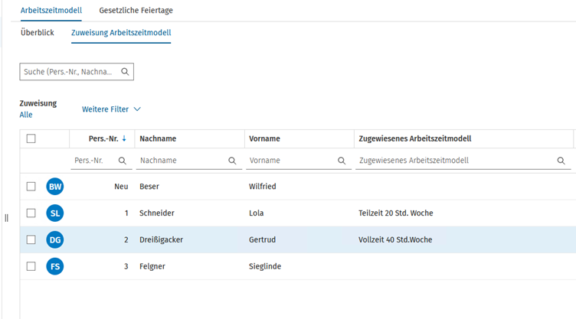Select the checkbox for Felgner row
The width and height of the screenshot is (576, 319).
(31, 267)
